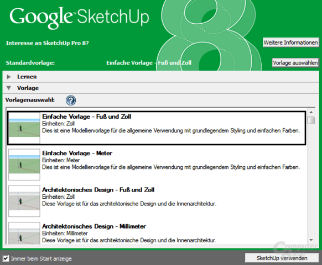Click the Vorlage auswählen button

295,62
